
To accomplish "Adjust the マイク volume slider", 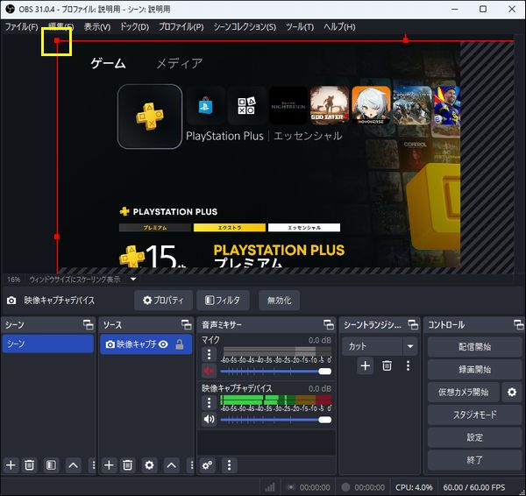I will (x=276, y=372).
